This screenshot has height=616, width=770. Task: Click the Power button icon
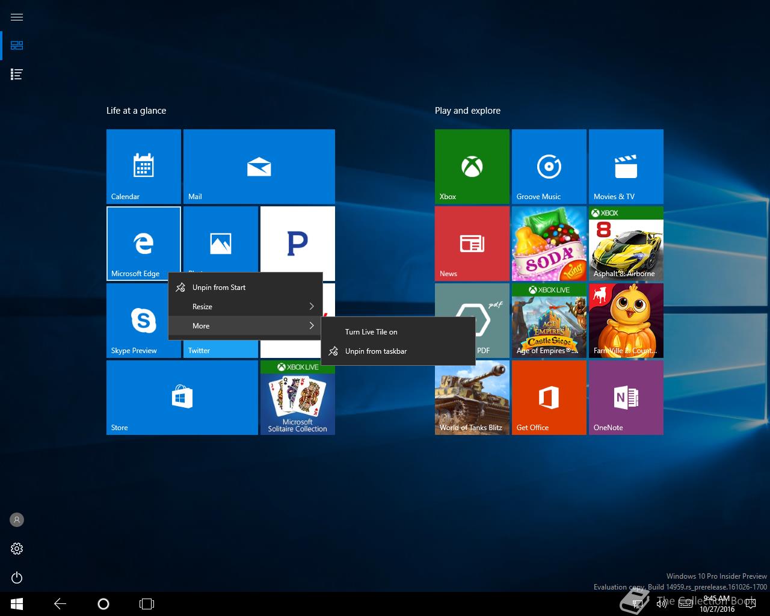coord(17,577)
